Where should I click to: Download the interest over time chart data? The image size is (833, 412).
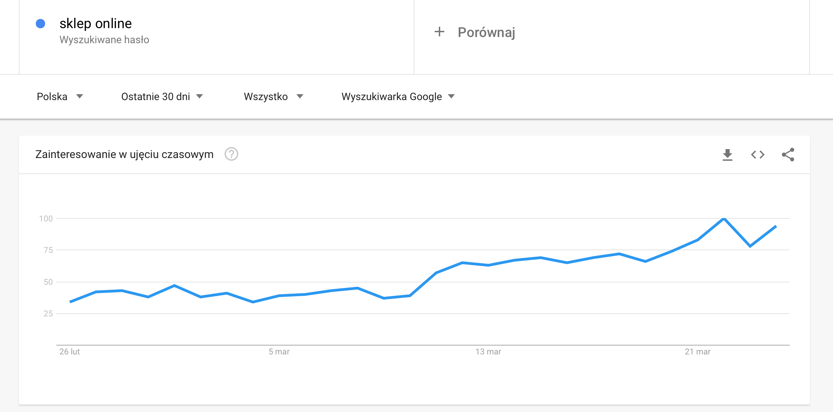pos(727,155)
